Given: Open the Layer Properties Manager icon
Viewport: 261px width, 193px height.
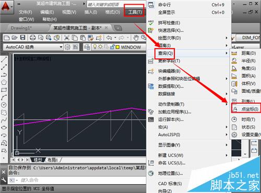Looking at the screenshot, I should (x=87, y=47).
